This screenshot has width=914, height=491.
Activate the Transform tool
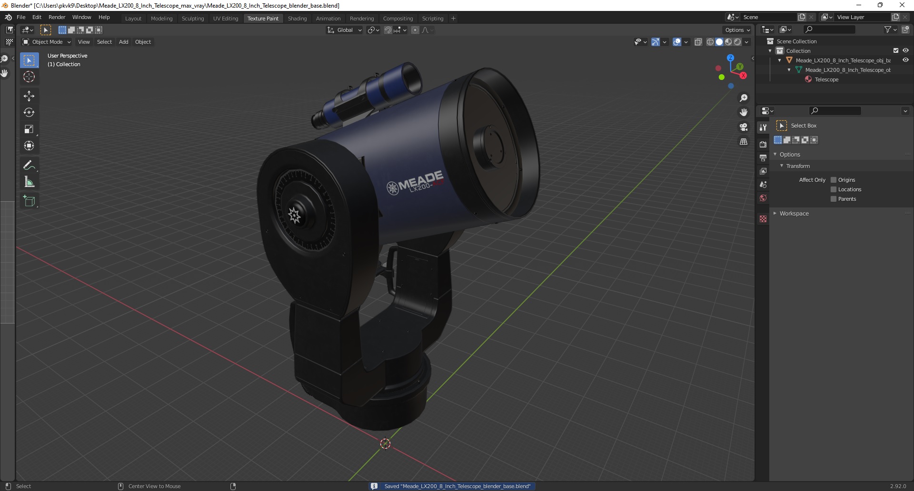(29, 146)
